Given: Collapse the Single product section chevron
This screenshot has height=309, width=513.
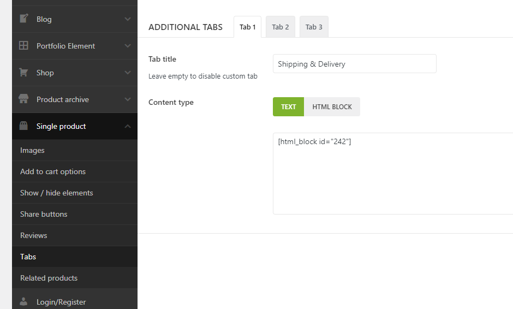Looking at the screenshot, I should tap(128, 126).
